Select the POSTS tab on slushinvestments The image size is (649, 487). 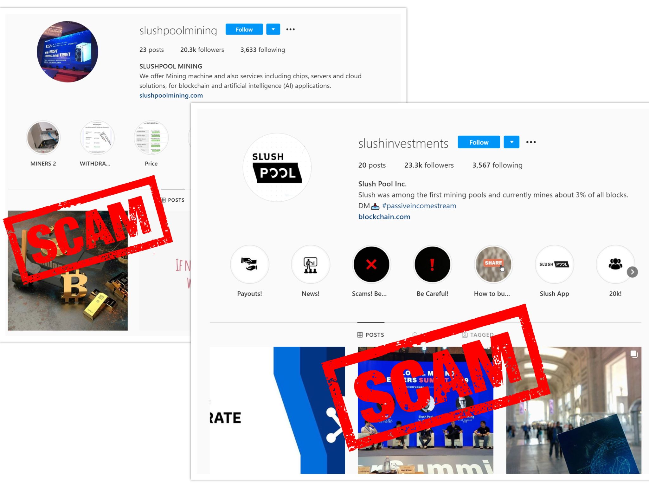(x=371, y=335)
